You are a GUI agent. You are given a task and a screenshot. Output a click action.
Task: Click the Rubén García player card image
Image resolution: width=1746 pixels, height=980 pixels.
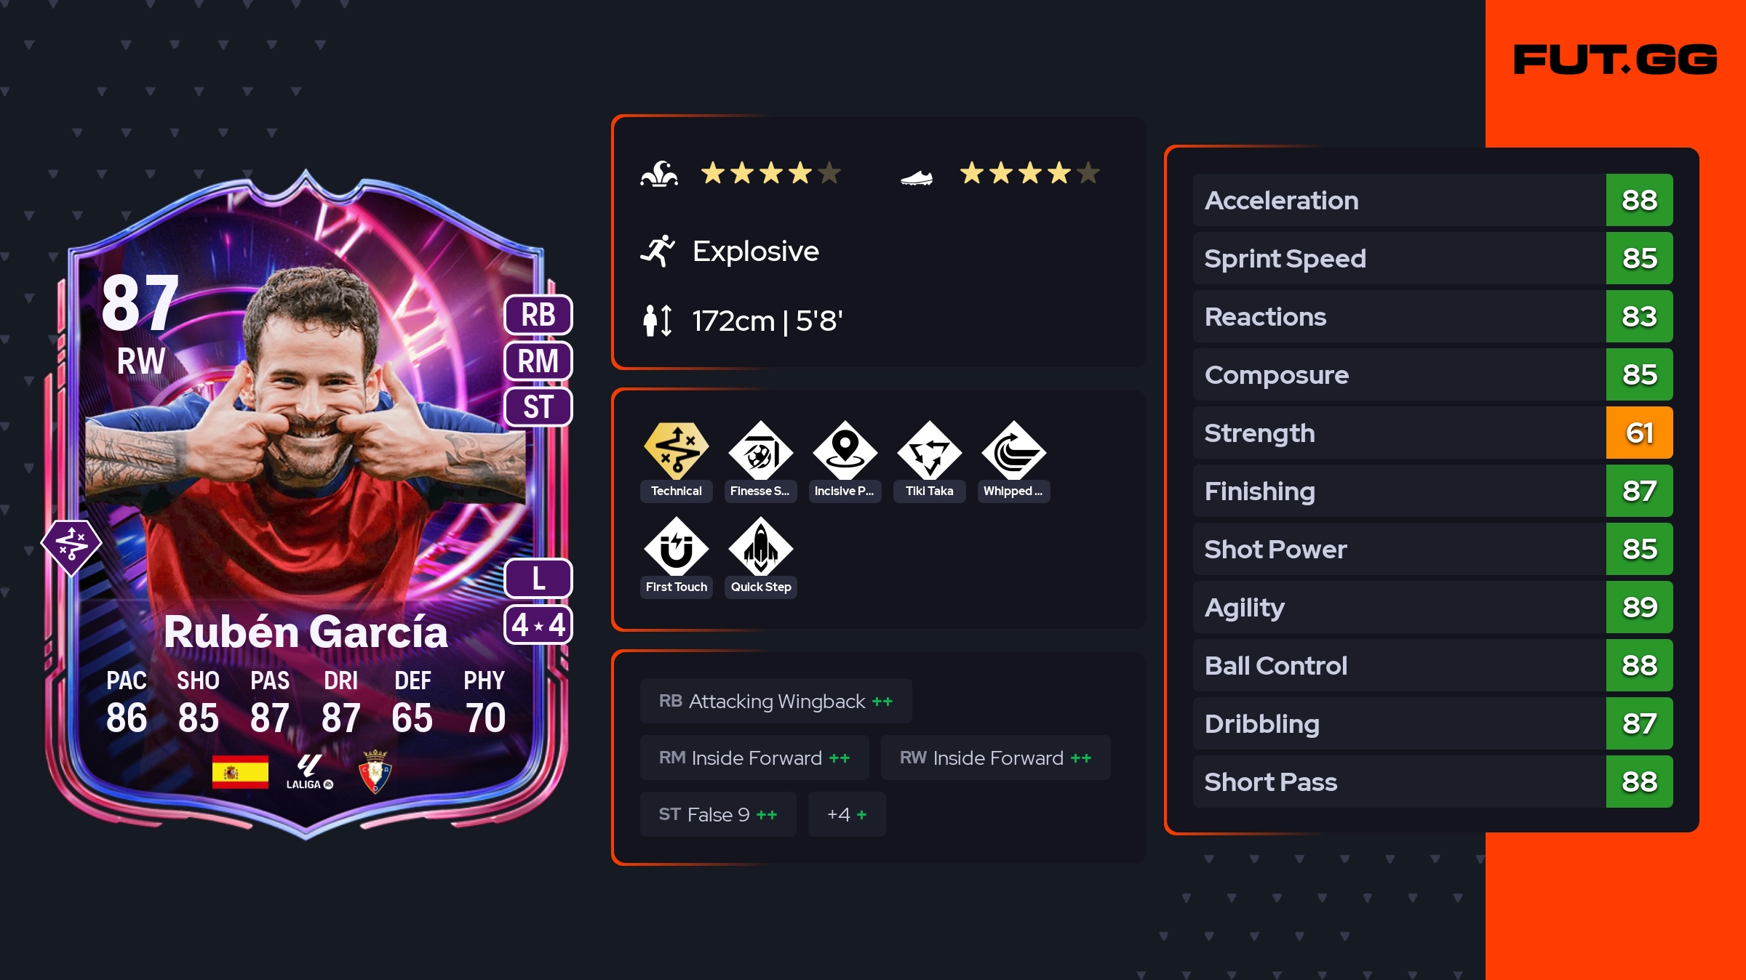click(x=306, y=505)
